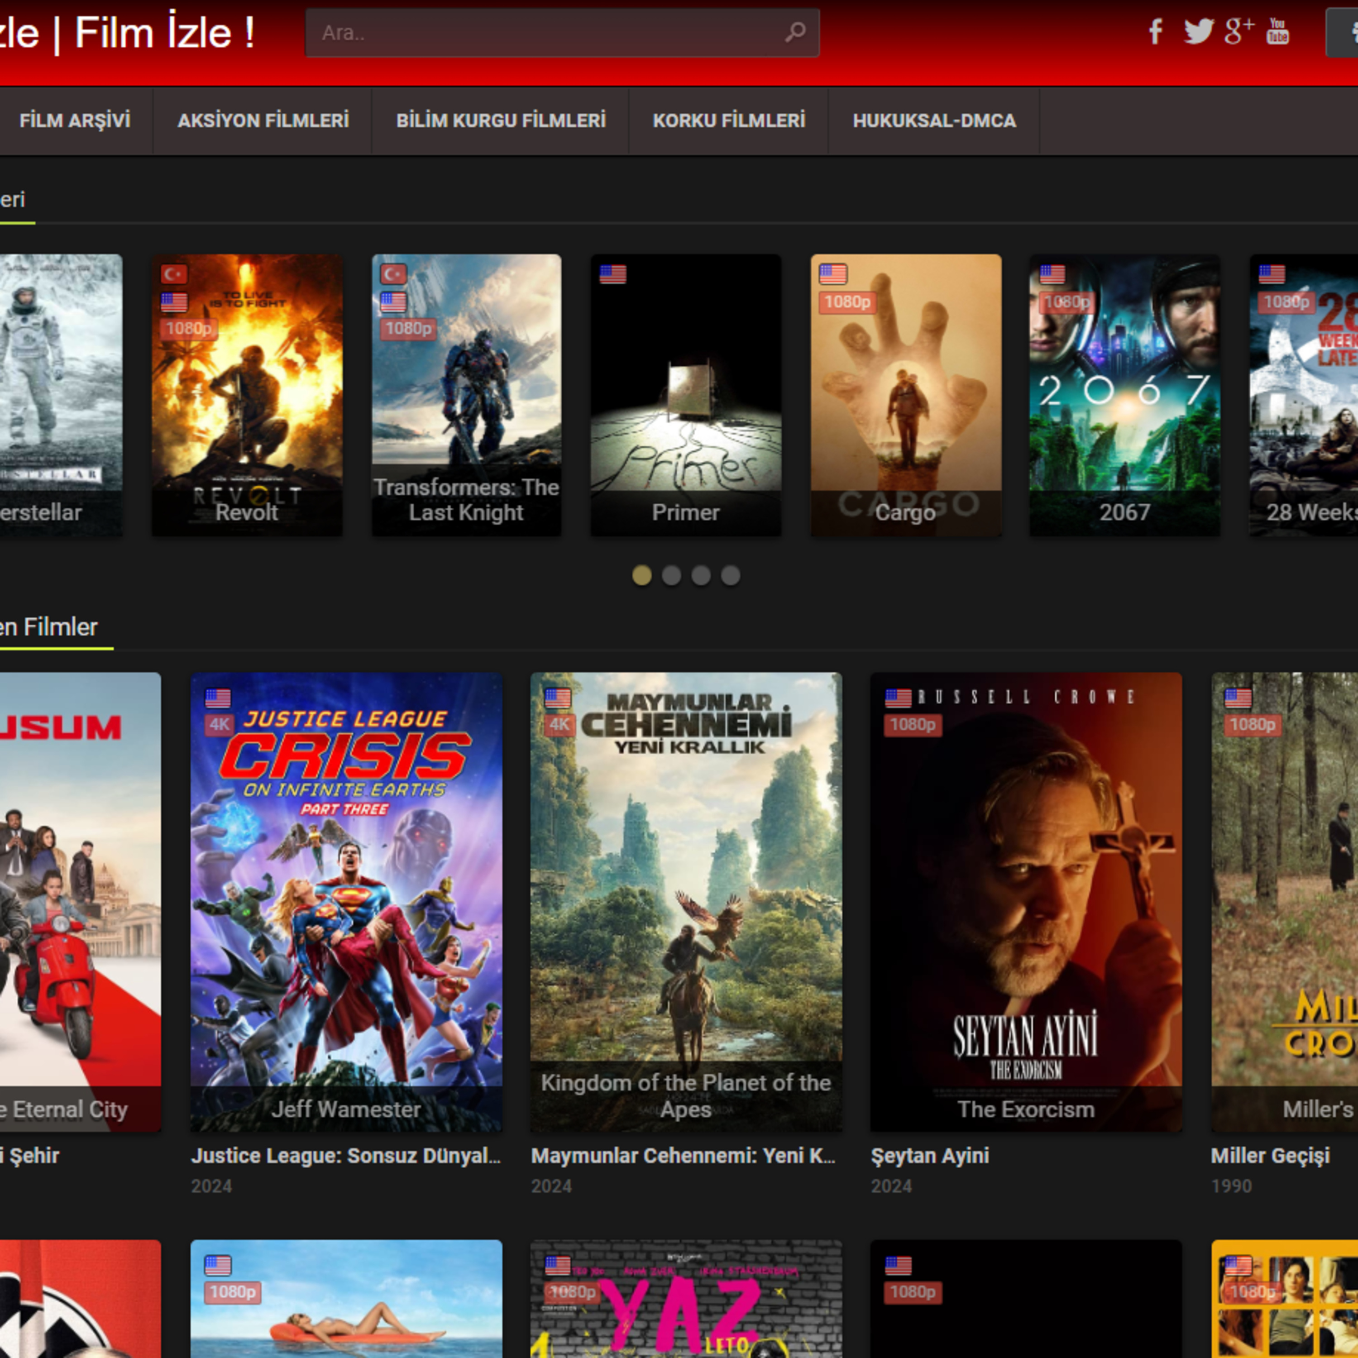Click the 4K badge on Justice League poster
This screenshot has width=1358, height=1358.
pyautogui.click(x=219, y=725)
